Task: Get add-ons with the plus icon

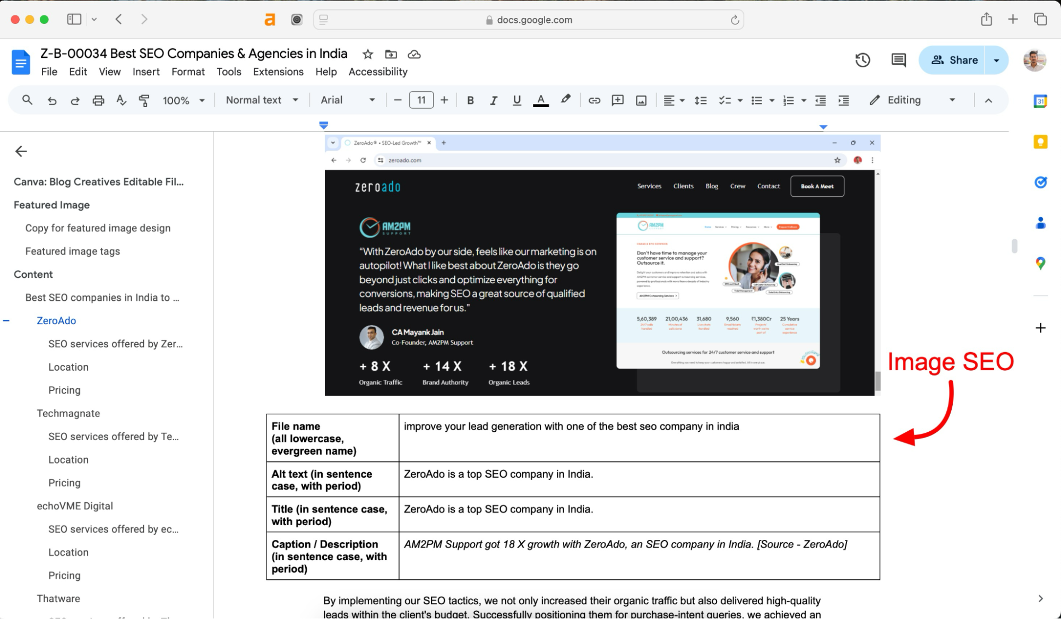Action: 1040,328
